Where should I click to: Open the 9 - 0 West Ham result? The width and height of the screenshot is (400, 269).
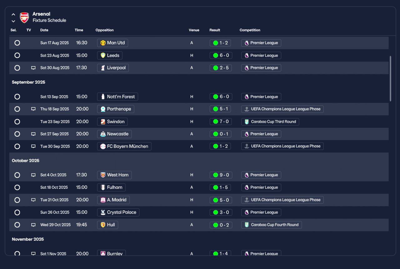click(221, 175)
